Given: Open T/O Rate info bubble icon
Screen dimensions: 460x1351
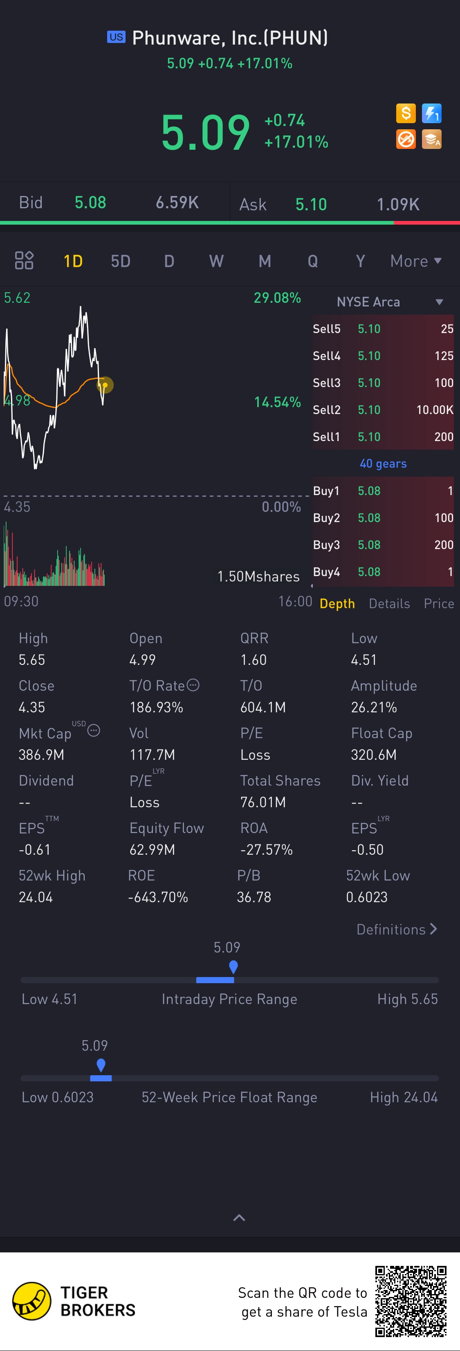Looking at the screenshot, I should 193,685.
